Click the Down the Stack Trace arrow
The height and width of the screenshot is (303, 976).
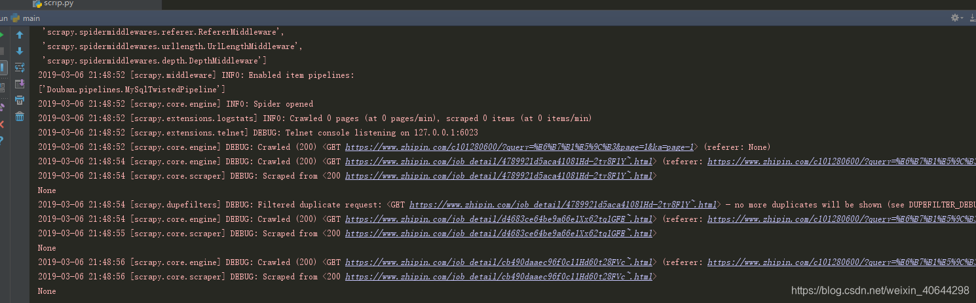[20, 51]
